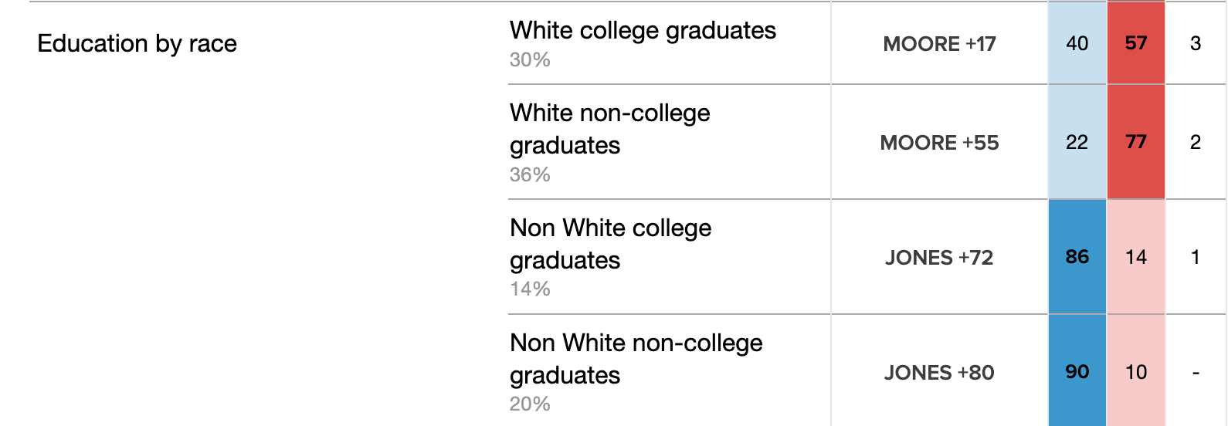Select the MOORE +17 margin cell

click(939, 44)
